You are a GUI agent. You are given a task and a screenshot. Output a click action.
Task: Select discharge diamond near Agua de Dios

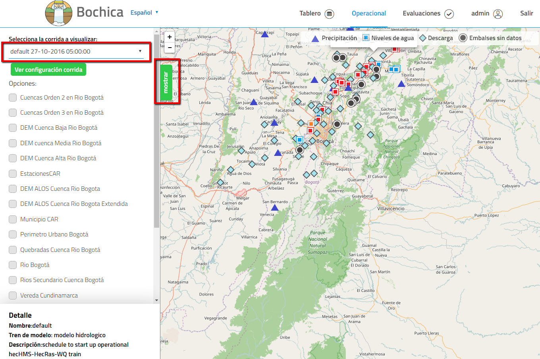coord(230,170)
